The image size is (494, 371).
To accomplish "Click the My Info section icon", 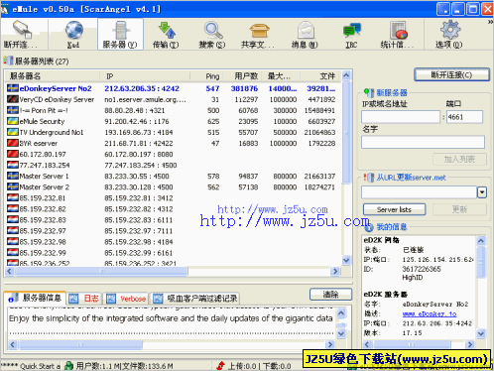I will pyautogui.click(x=369, y=227).
